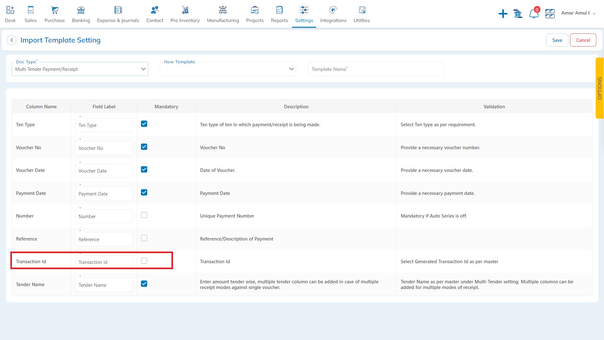Enable Mandatory checkbox for Transaction Id

point(144,261)
